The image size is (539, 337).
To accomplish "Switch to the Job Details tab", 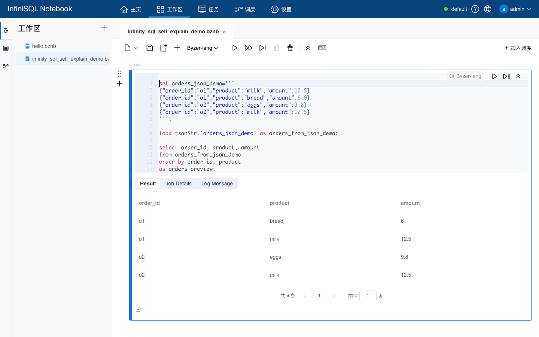I will (x=179, y=183).
